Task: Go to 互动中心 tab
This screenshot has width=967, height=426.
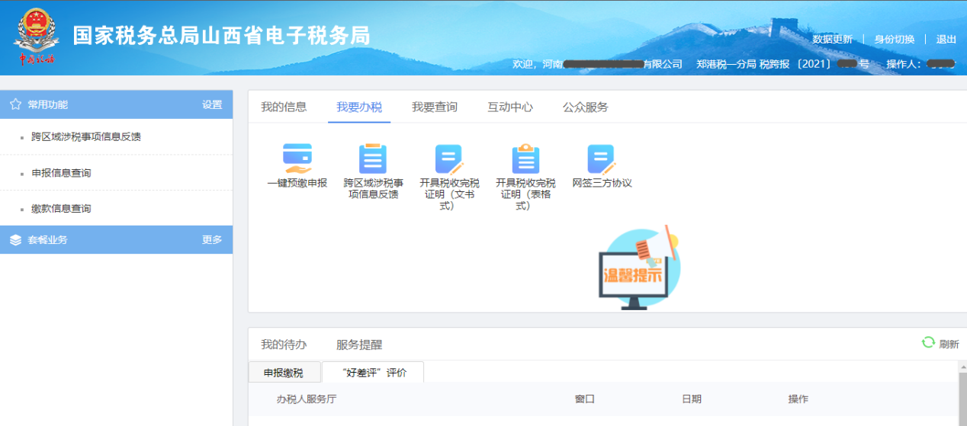Action: pyautogui.click(x=510, y=107)
